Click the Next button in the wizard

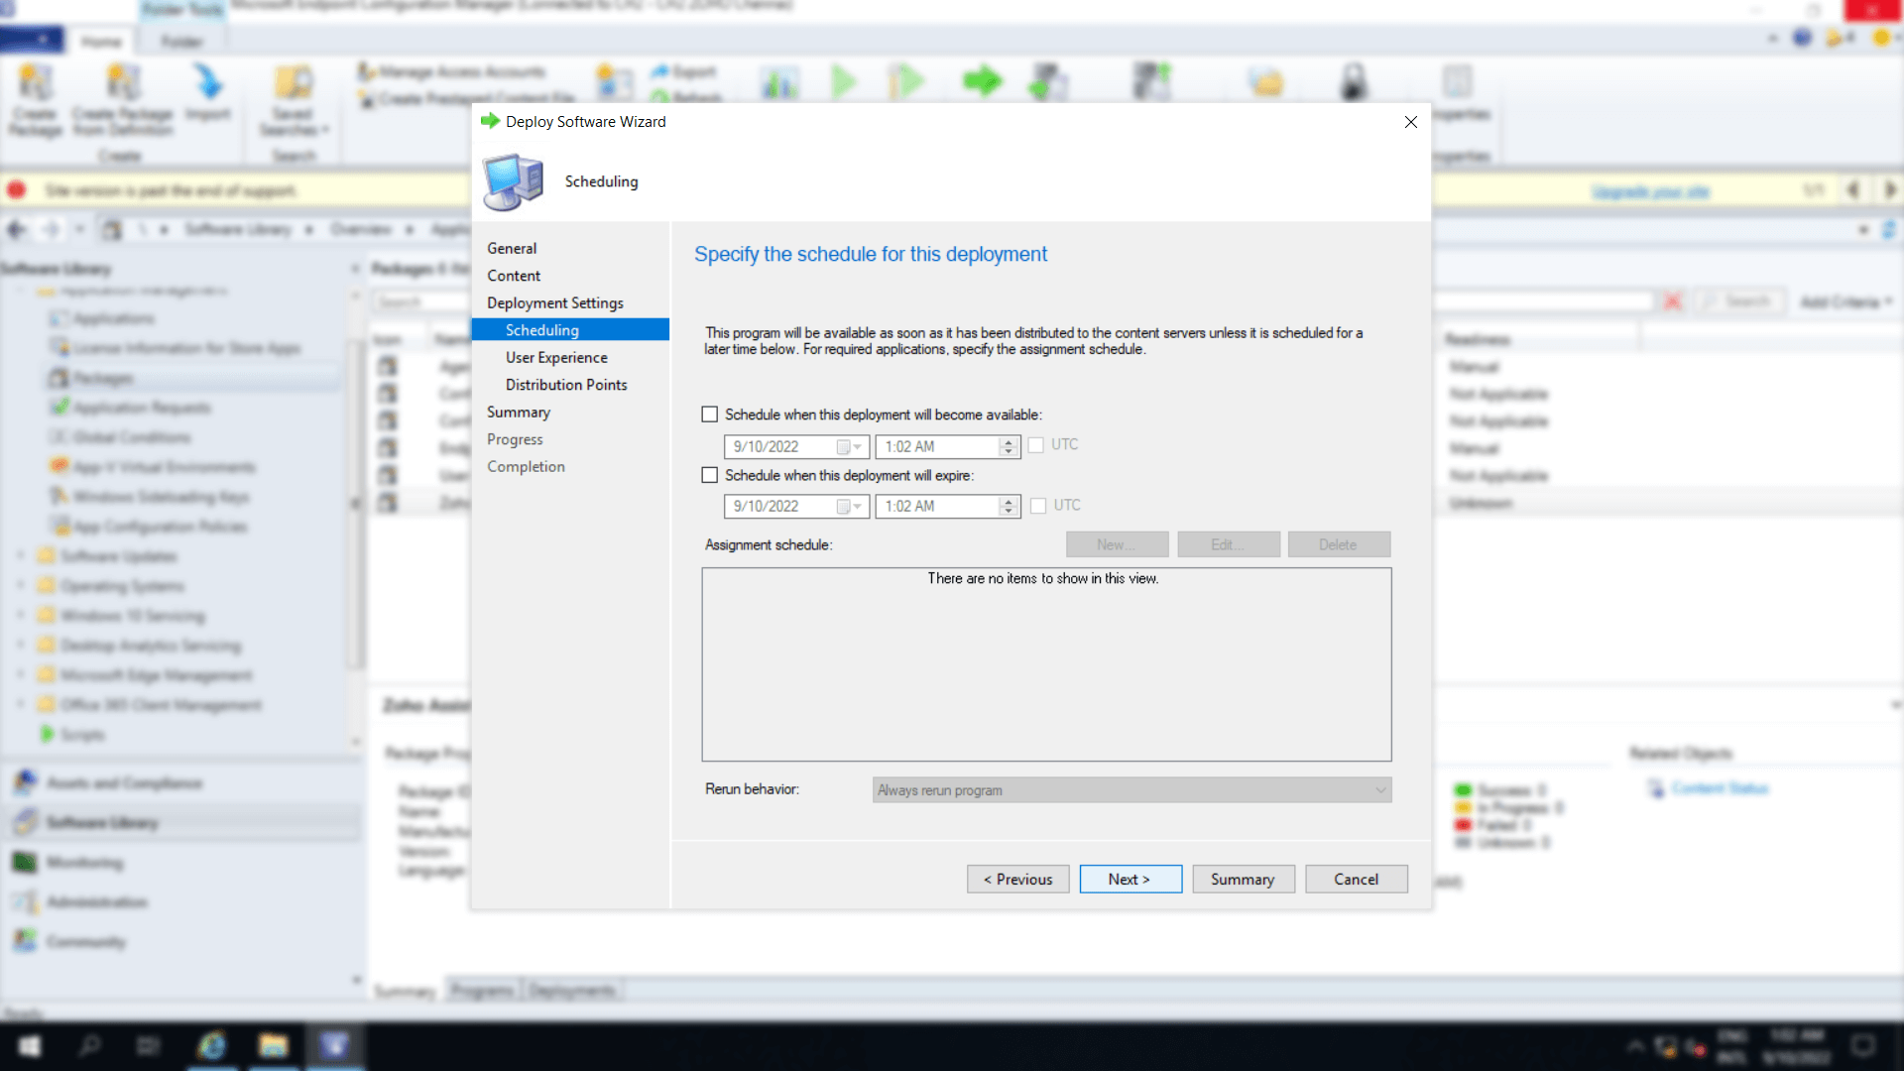[1130, 879]
